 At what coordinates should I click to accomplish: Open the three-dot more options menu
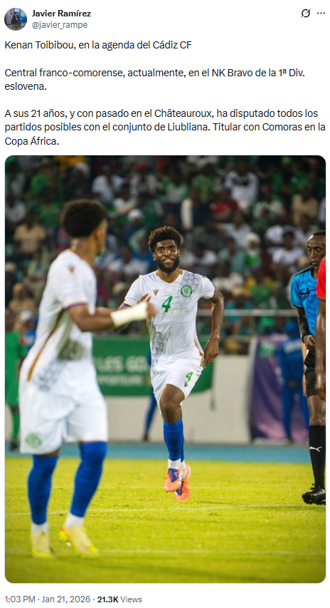click(321, 13)
